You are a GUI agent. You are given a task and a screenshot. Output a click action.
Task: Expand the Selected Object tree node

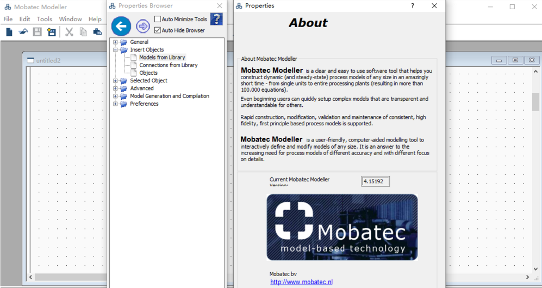[115, 81]
